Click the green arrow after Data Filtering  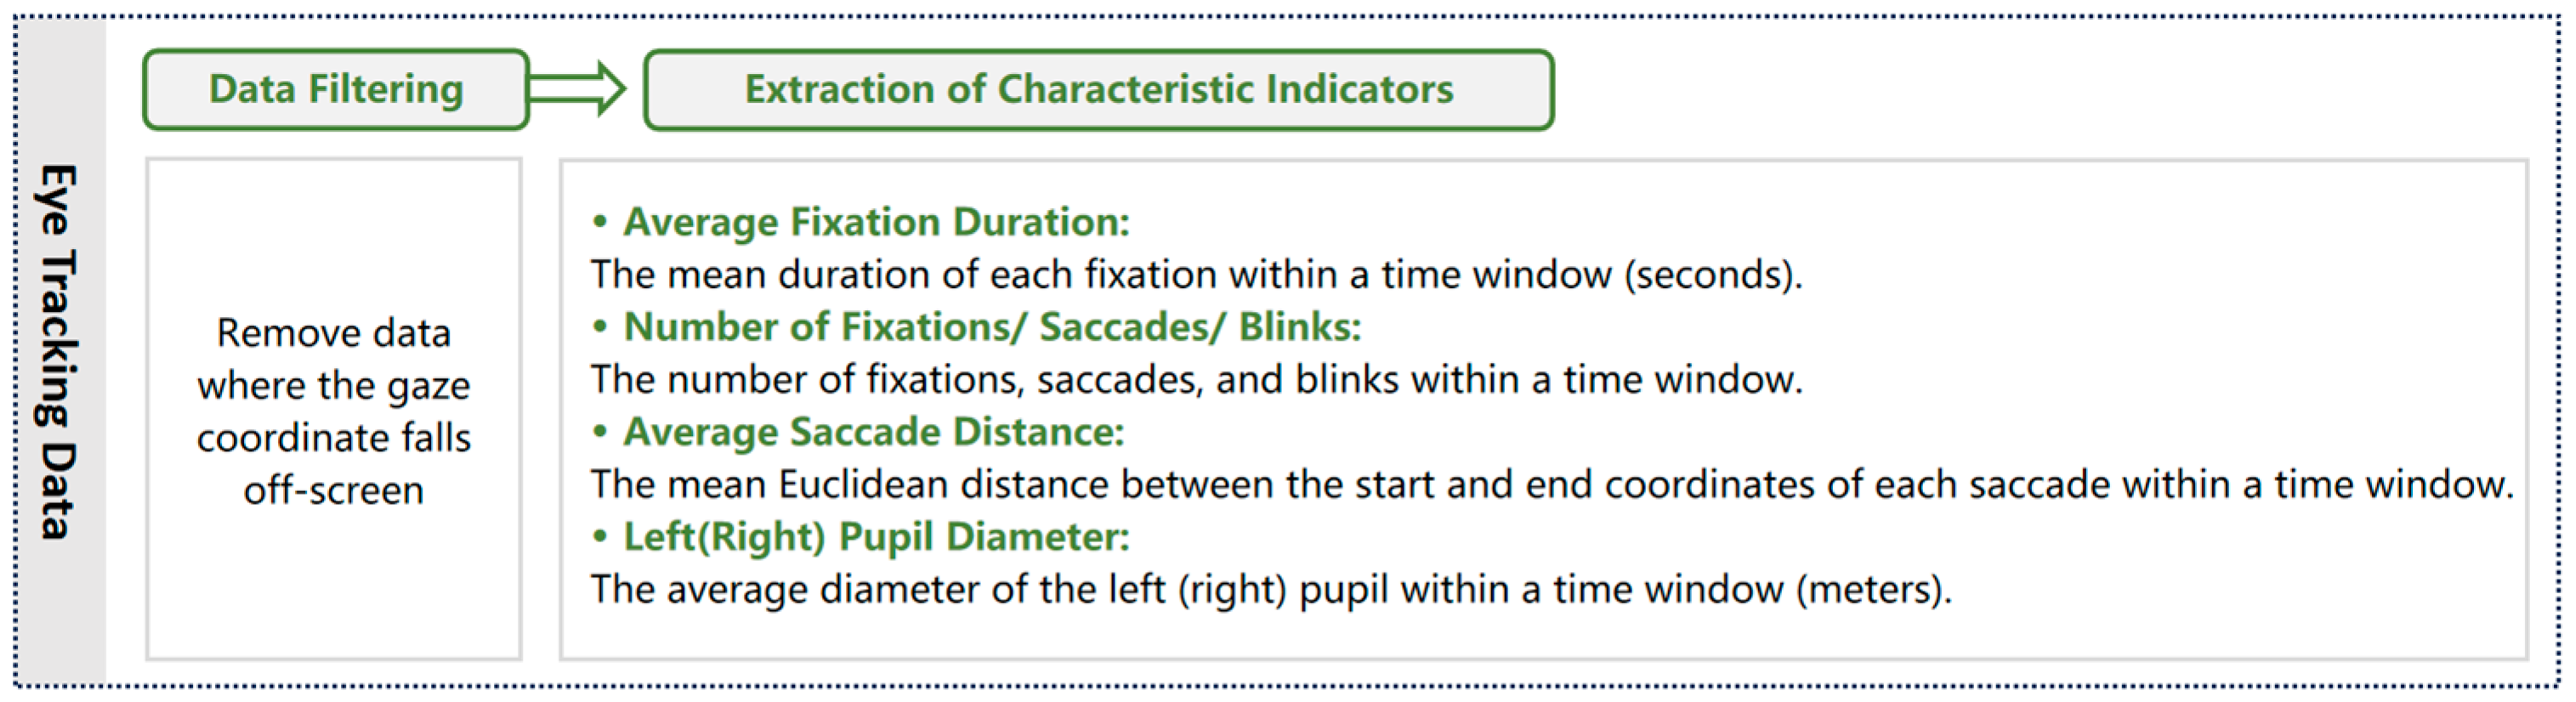tap(577, 89)
